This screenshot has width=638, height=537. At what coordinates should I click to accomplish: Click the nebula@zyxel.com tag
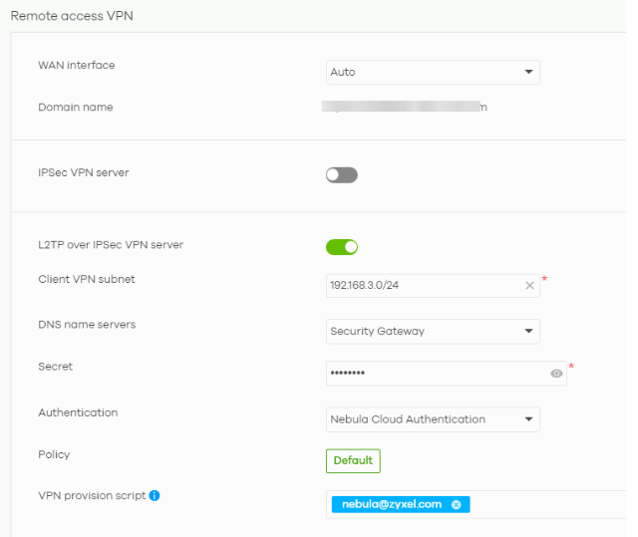tap(393, 505)
